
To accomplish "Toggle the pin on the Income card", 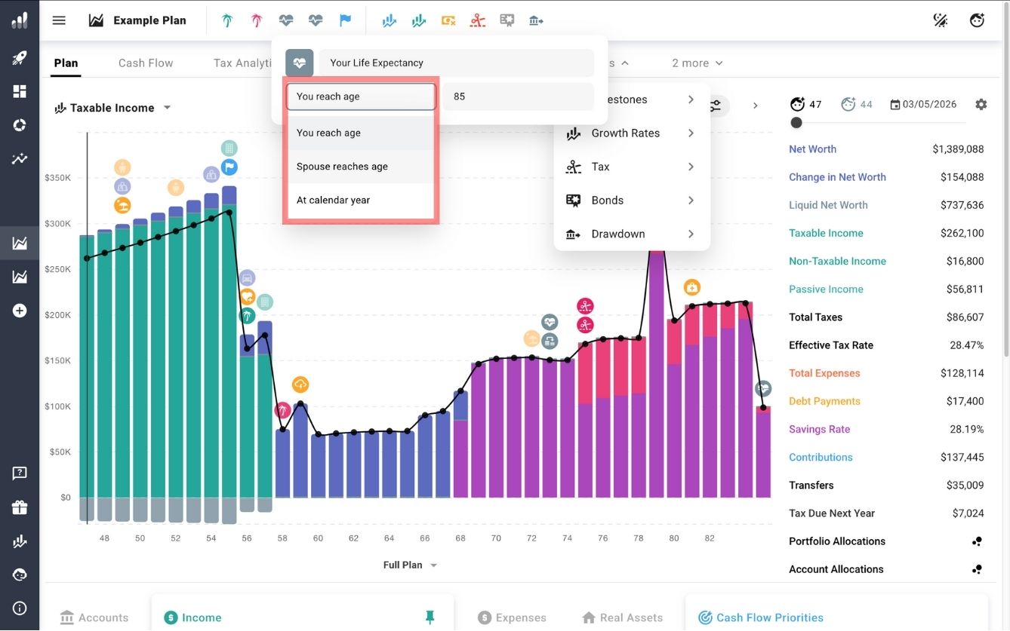I will [430, 617].
